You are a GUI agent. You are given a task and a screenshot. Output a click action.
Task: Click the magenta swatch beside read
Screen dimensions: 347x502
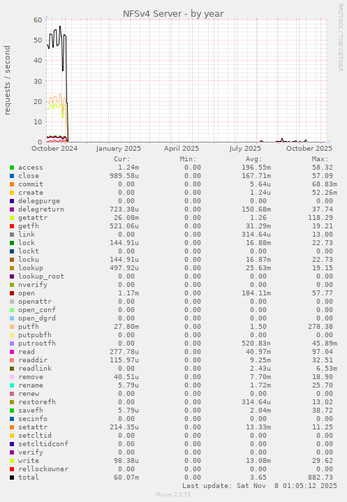(12, 352)
